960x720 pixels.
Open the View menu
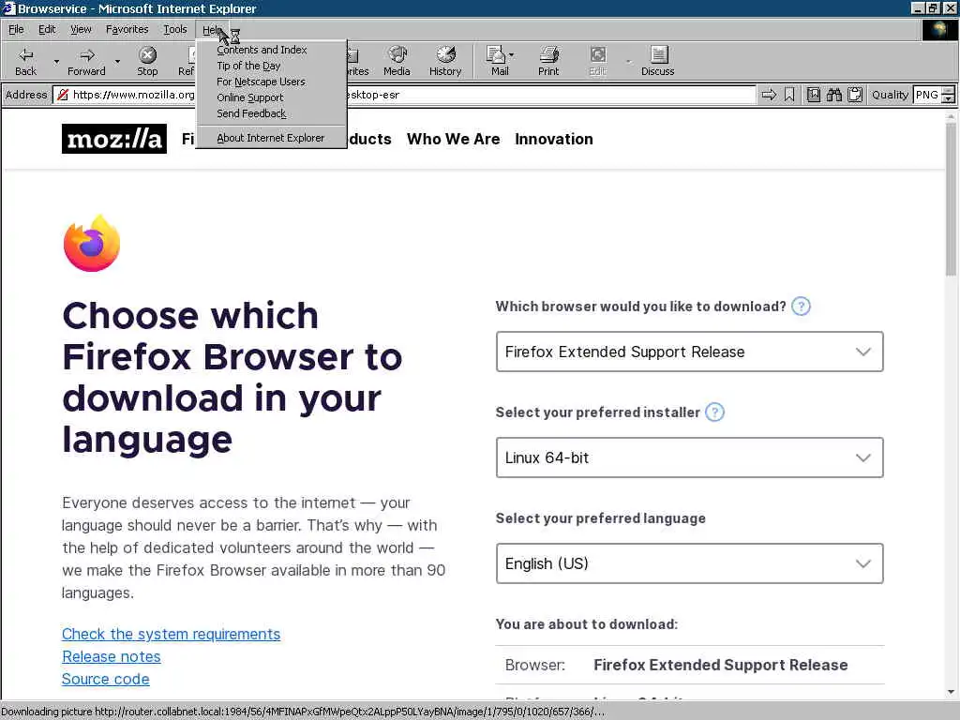81,29
